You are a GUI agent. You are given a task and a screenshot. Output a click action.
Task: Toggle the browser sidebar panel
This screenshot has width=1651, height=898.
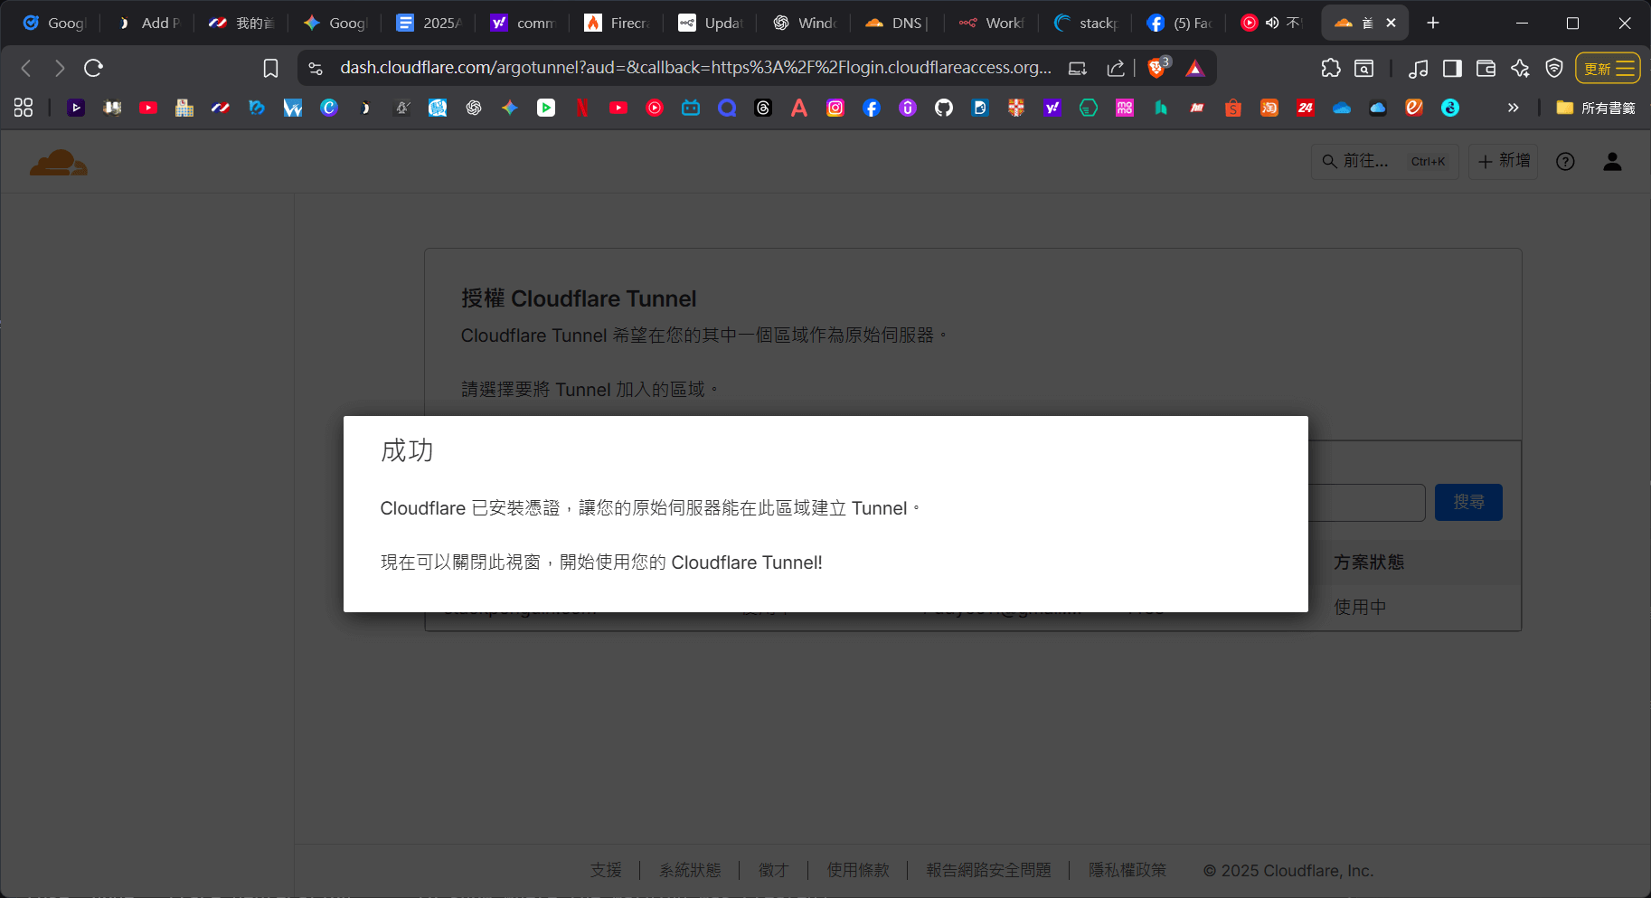(1452, 69)
